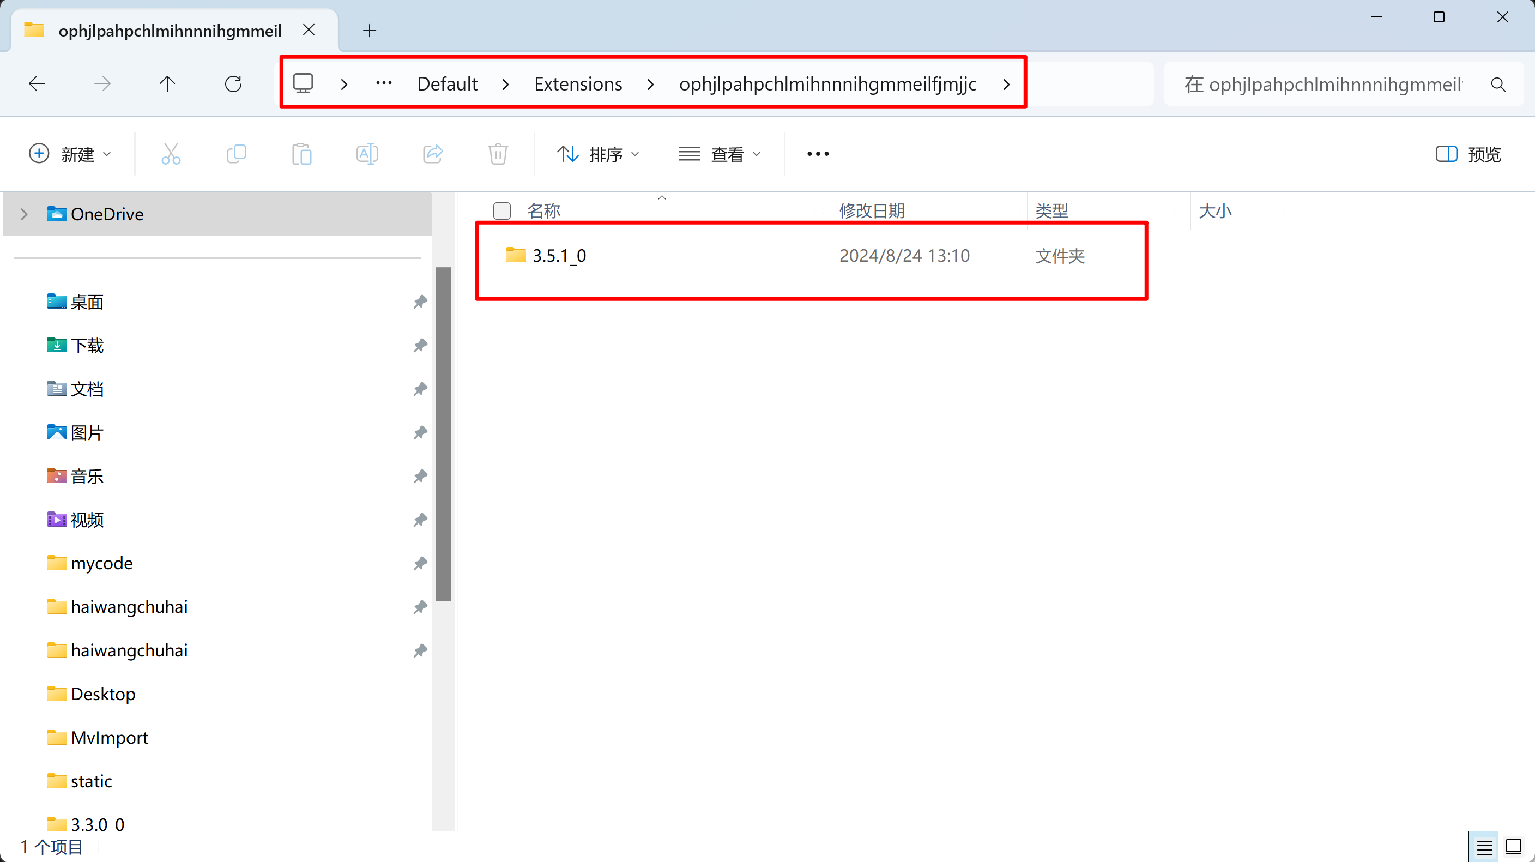
Task: Open the 查看 (View) menu
Action: (720, 154)
